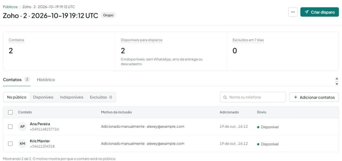
Task: Click phone number +5491148237710
Action: tap(44, 129)
